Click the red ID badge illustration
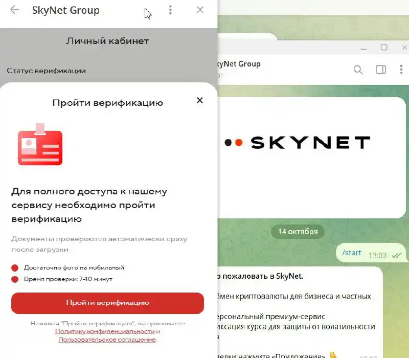This screenshot has height=358, width=409. [x=40, y=144]
